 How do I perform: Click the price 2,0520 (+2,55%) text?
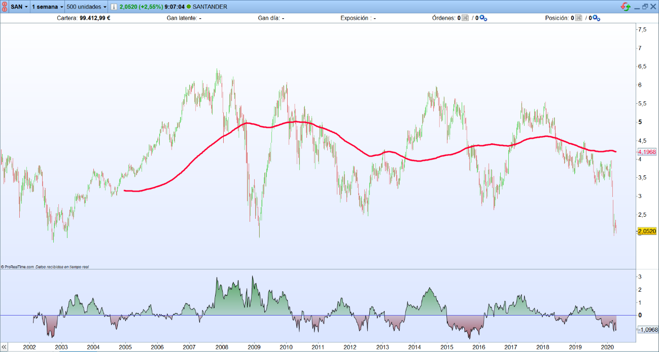(x=141, y=7)
